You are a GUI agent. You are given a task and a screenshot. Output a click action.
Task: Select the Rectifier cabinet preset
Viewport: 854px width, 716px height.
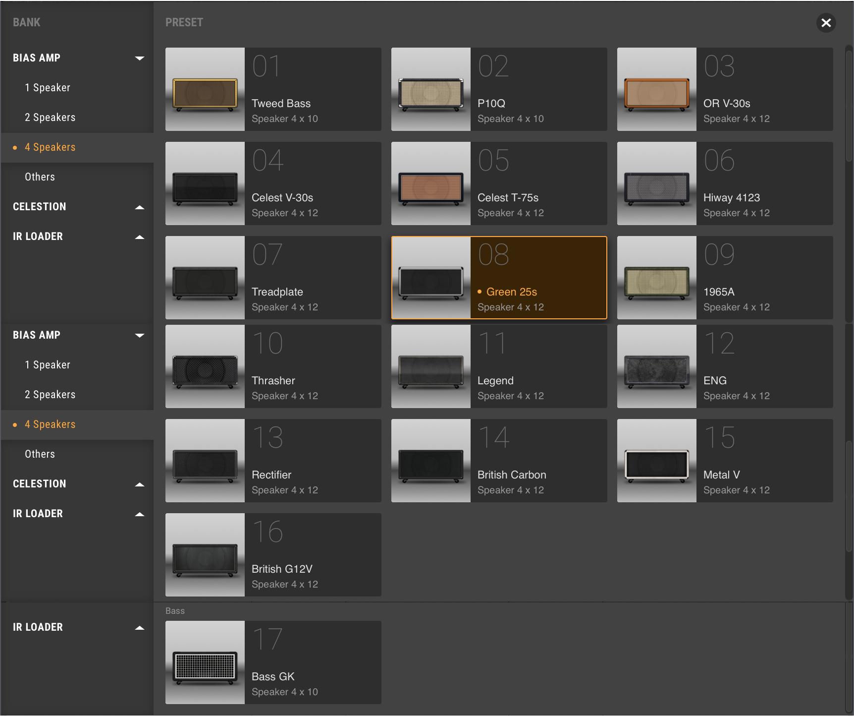pos(273,461)
